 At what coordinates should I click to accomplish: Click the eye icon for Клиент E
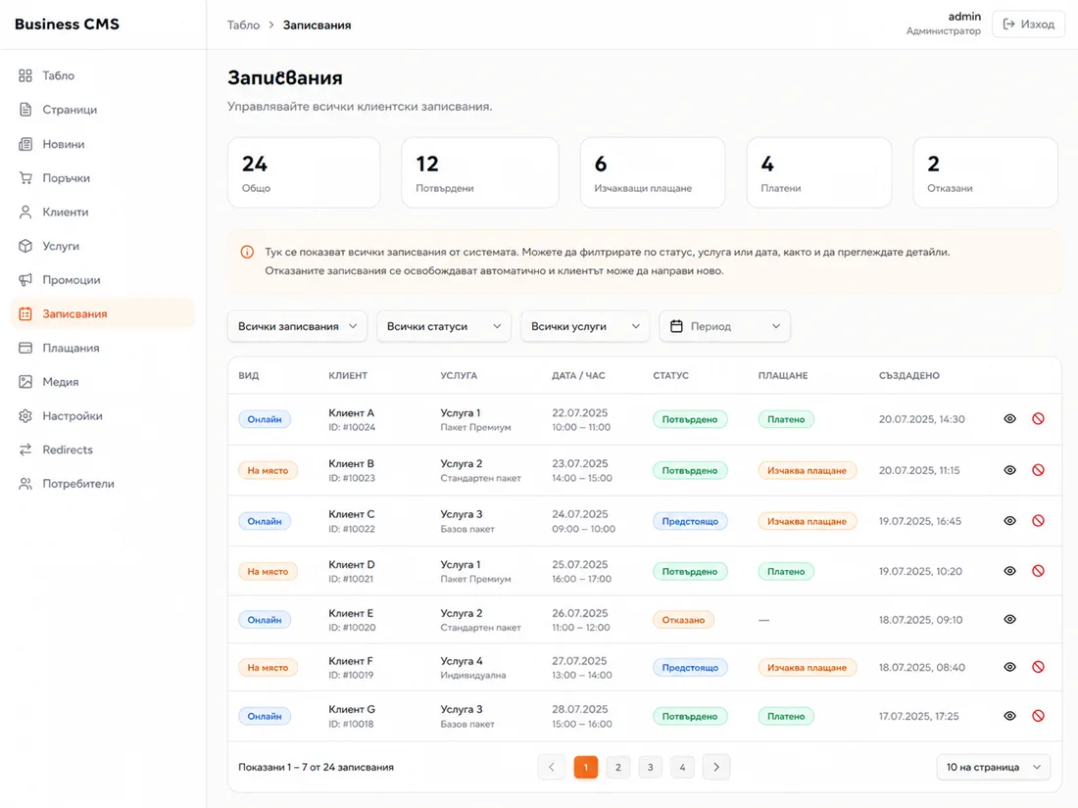[1009, 619]
